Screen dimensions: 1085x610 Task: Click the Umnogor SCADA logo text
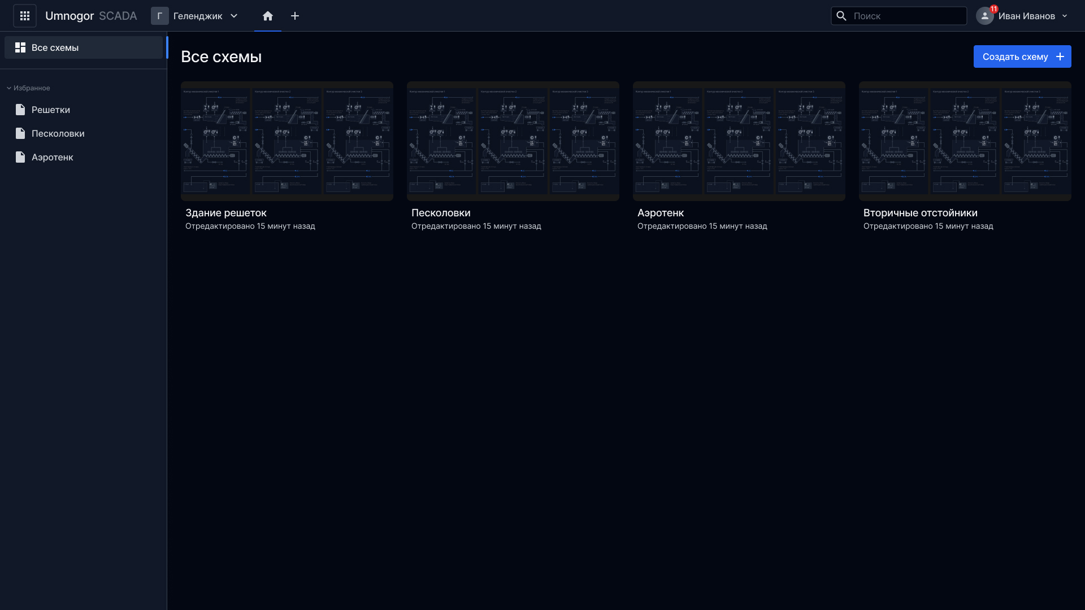(91, 16)
